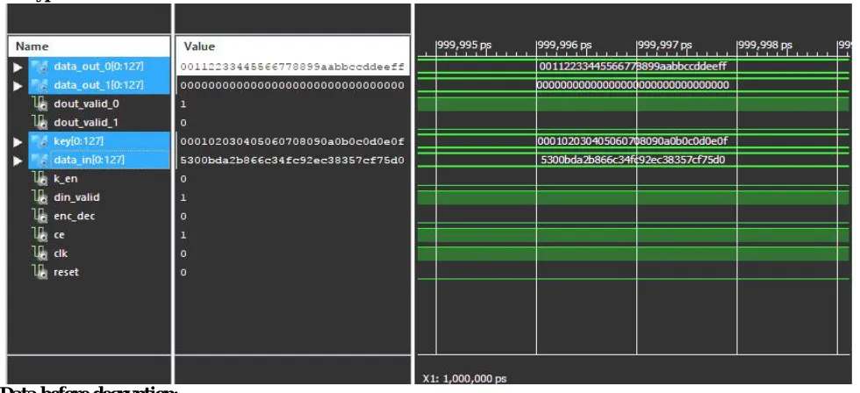
Task: Select the dout_valid_1 signal row
Action: (x=89, y=123)
